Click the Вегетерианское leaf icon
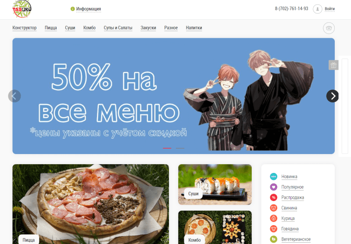 click(273, 239)
